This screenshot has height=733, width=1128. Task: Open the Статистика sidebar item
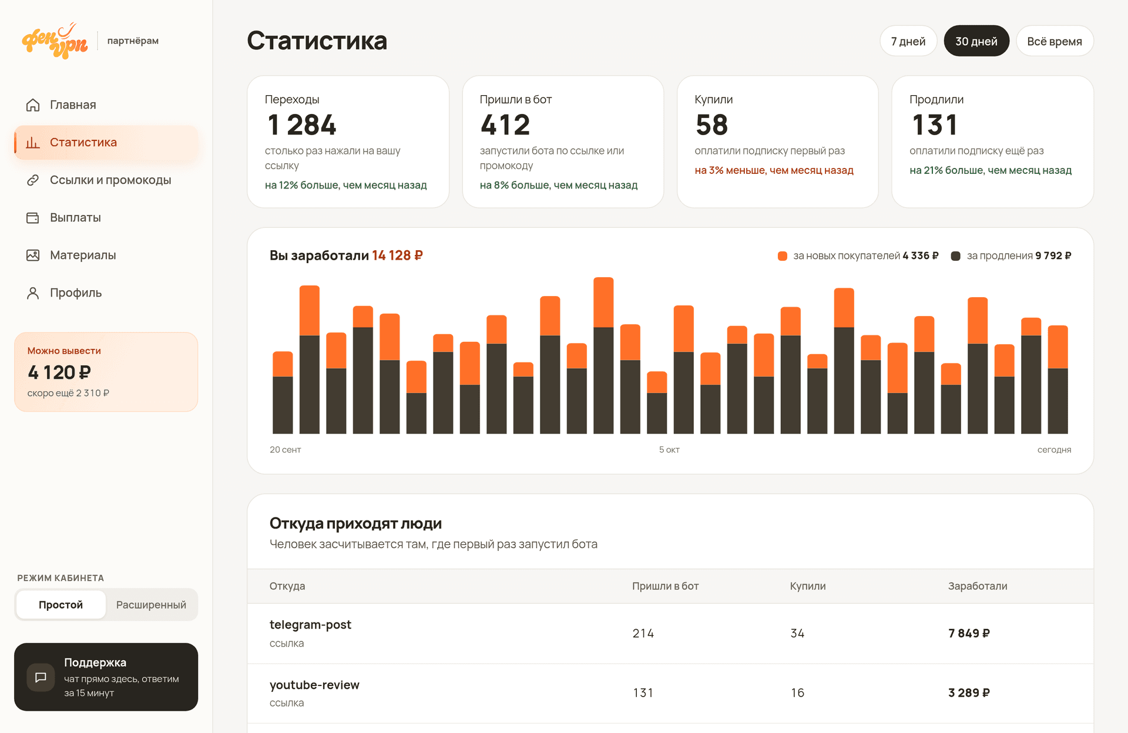tap(106, 143)
